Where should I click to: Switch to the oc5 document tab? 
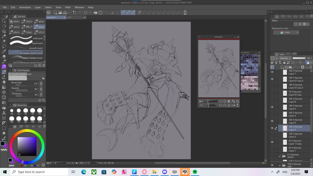69,18
